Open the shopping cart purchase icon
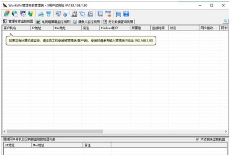The image size is (230, 155). [118, 14]
